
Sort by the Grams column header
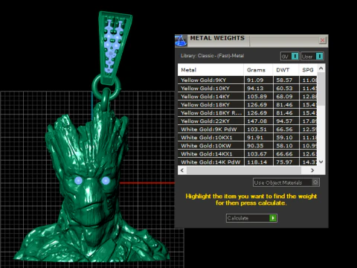click(x=258, y=70)
